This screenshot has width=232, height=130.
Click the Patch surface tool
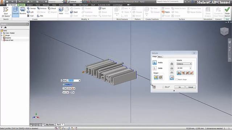click(x=166, y=12)
